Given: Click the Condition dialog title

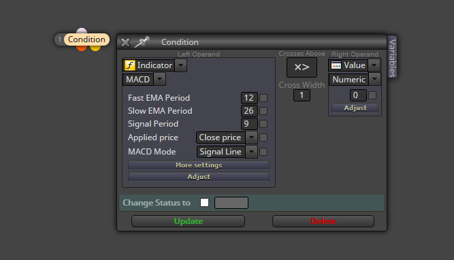Looking at the screenshot, I should [x=180, y=42].
